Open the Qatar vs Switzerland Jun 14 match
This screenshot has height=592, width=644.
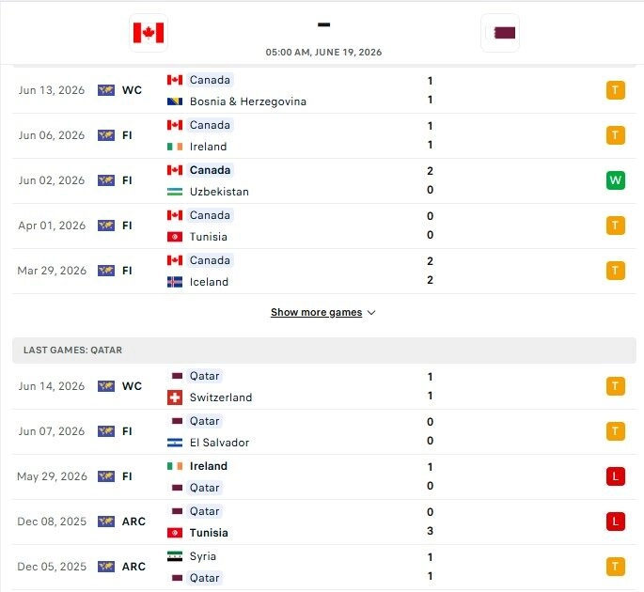(x=324, y=386)
